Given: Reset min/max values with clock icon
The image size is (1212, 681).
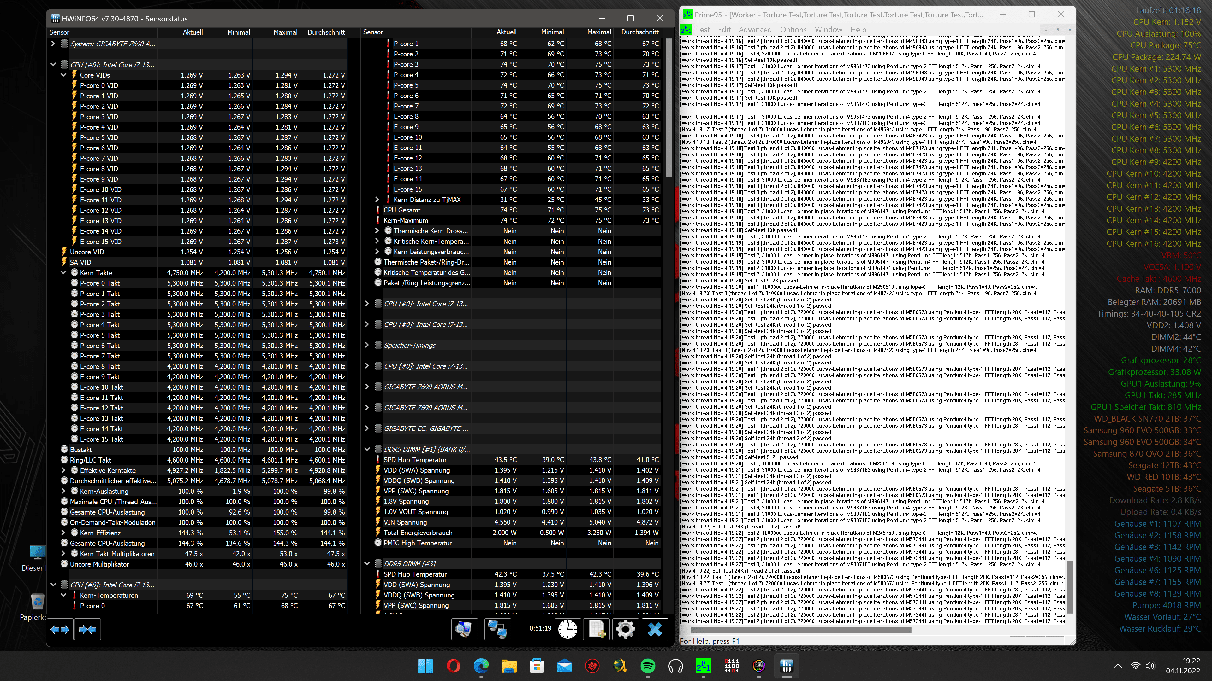Looking at the screenshot, I should [568, 629].
